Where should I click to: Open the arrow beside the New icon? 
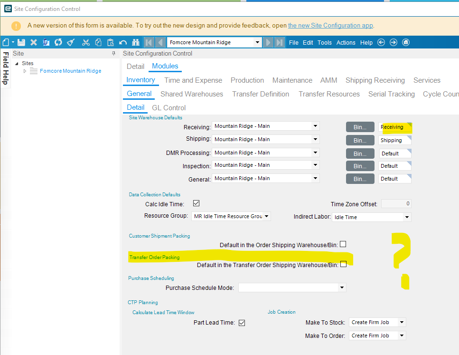[x=13, y=42]
